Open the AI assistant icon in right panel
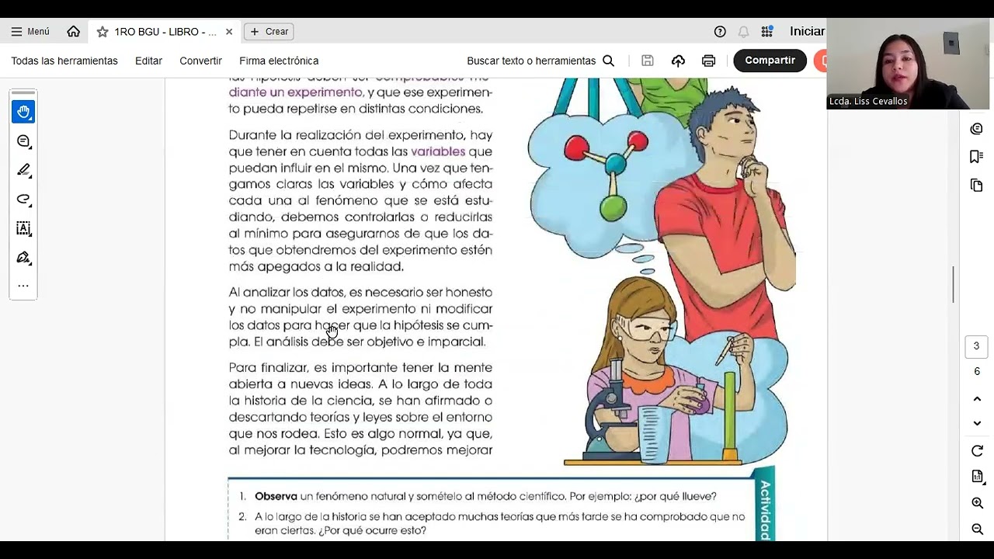This screenshot has height=559, width=994. (x=977, y=129)
